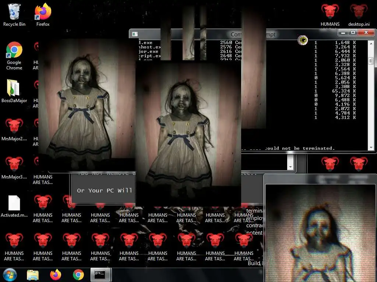Click the Command Prompt scrollbar thumb
The width and height of the screenshot is (377, 282).
click(371, 61)
